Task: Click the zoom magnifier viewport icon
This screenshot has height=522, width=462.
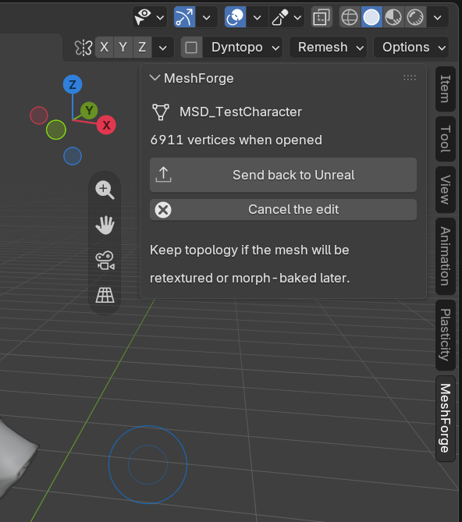Action: click(x=105, y=190)
